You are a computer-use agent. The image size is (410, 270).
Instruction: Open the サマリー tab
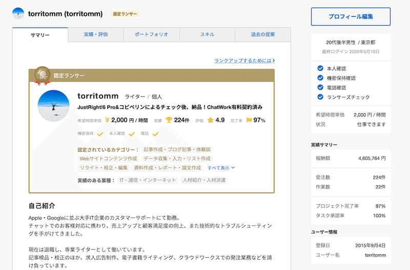[40, 35]
